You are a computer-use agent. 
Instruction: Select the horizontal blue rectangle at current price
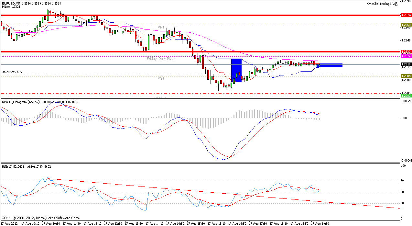point(329,65)
